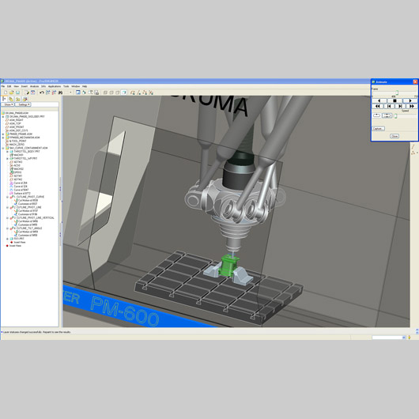Viewport: 419px width, 419px height.
Task: Expand the PM600_FRAME.ASM node
Action: 3,134
